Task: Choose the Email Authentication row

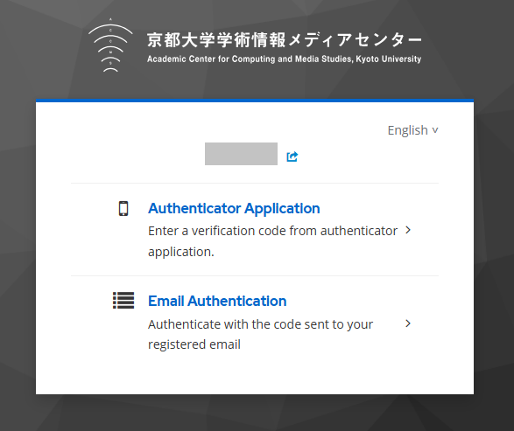Action: pos(255,323)
